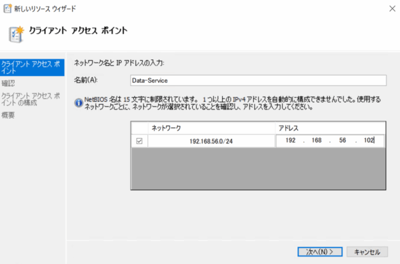Uncheck the 192.168.56.0/24 network checkbox

pyautogui.click(x=139, y=141)
